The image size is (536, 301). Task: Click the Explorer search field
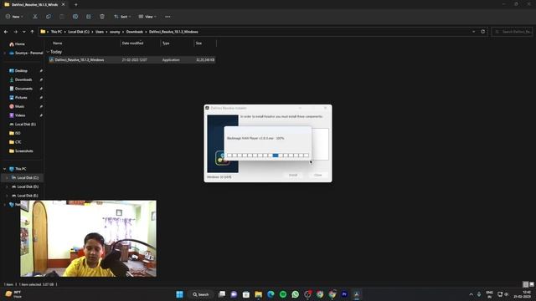512,32
